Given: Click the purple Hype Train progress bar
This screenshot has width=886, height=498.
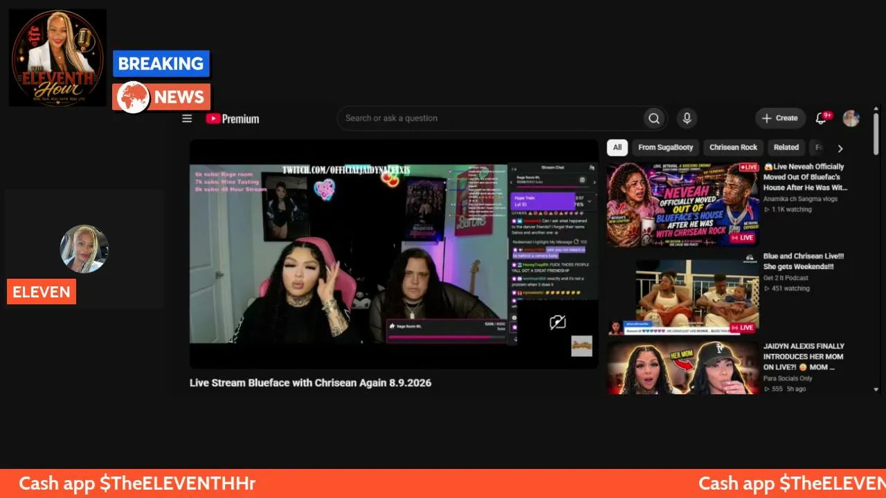Looking at the screenshot, I should [543, 201].
